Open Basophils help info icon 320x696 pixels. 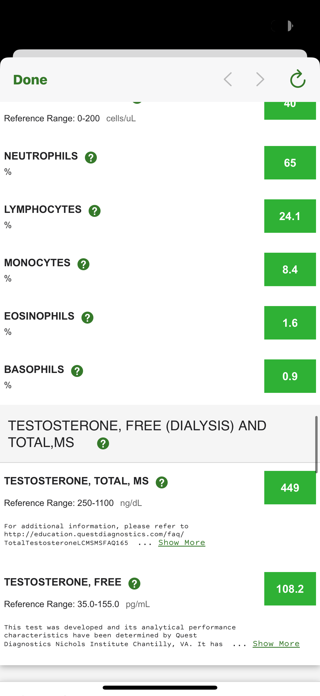click(77, 371)
